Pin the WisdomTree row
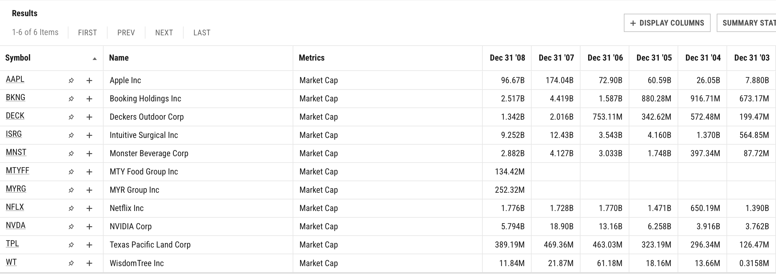776x274 pixels. [71, 263]
